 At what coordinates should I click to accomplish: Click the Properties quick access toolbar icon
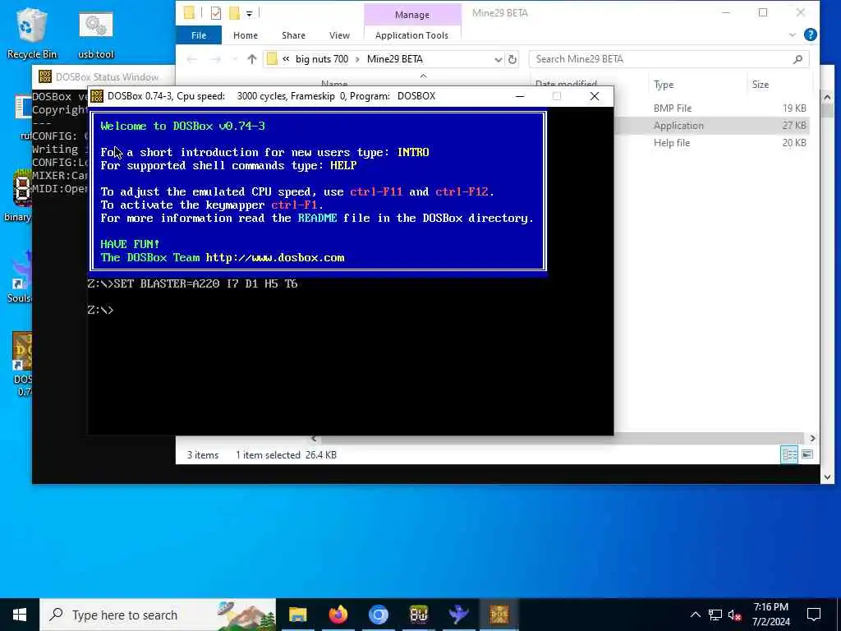pyautogui.click(x=216, y=13)
